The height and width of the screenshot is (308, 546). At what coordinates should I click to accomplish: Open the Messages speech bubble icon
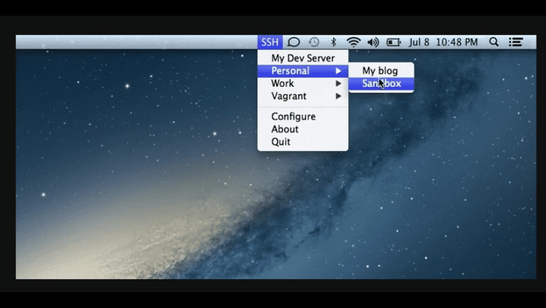tap(294, 42)
